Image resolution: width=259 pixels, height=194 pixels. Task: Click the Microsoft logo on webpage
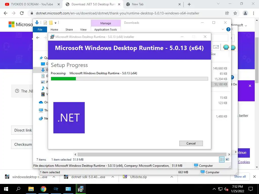21,25
